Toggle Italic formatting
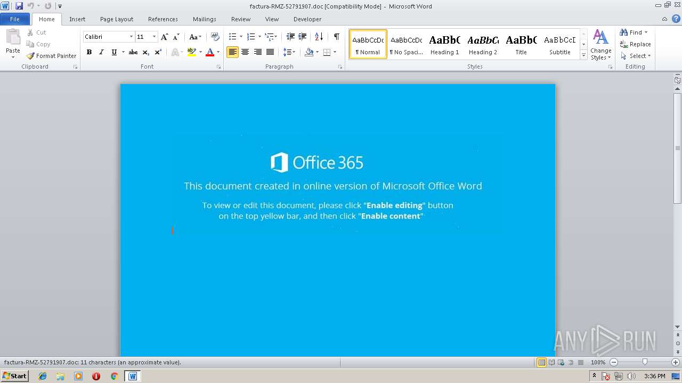 (101, 52)
